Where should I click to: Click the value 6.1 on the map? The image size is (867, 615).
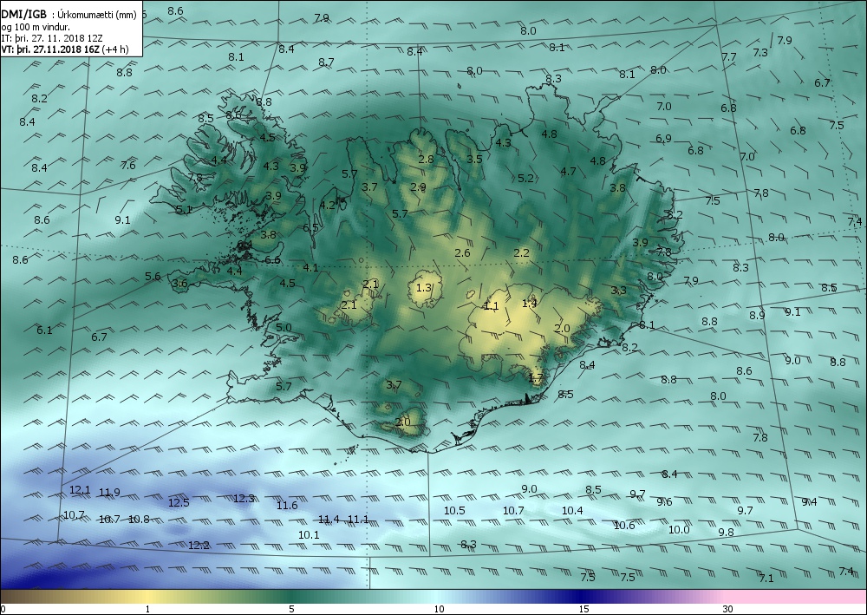click(x=44, y=330)
